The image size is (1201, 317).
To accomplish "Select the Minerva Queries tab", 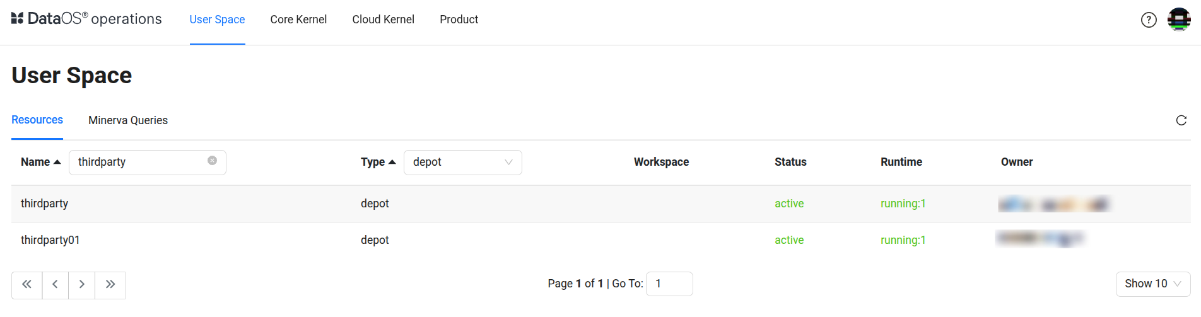I will pos(128,120).
